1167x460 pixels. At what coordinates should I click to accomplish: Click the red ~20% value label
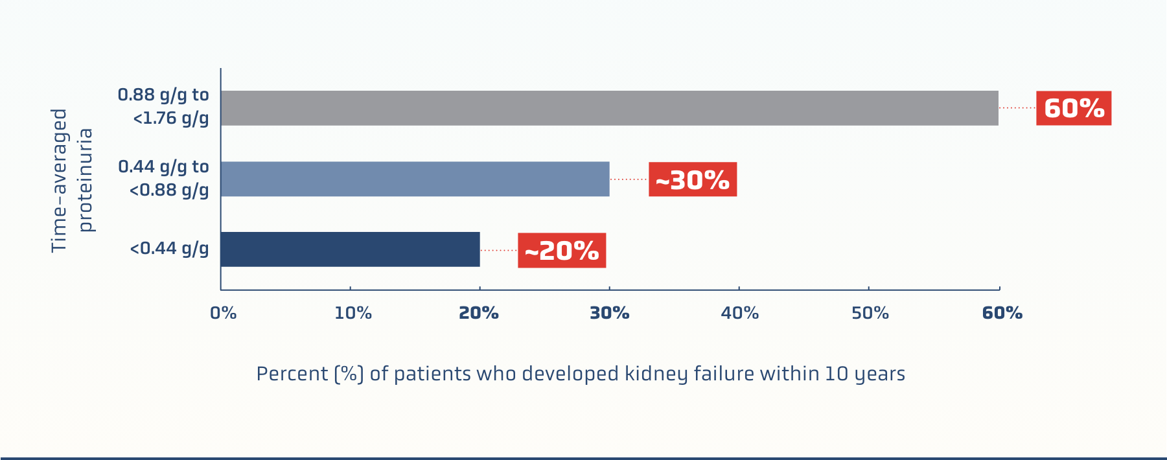[x=562, y=250]
